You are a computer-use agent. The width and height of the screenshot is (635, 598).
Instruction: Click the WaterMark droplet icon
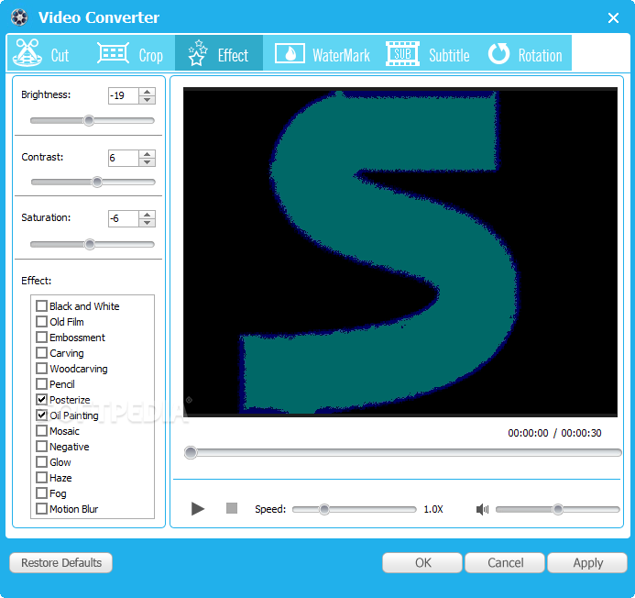290,53
